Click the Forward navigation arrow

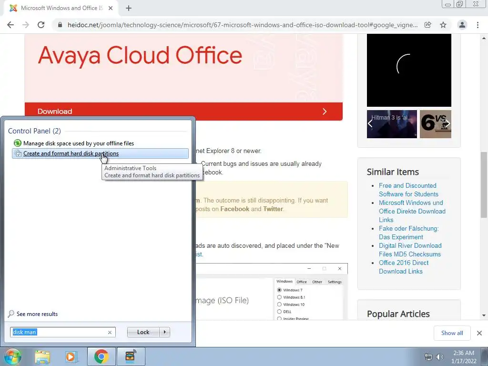point(26,25)
